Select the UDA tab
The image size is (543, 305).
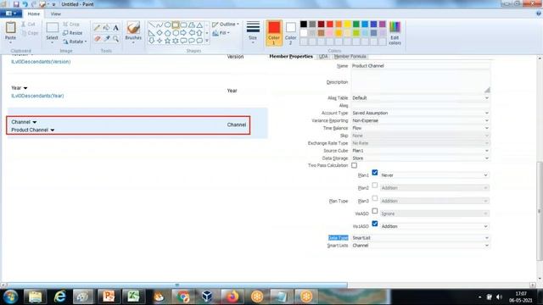click(323, 57)
